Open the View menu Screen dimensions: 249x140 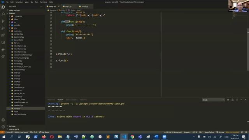pyautogui.click(x=27, y=2)
